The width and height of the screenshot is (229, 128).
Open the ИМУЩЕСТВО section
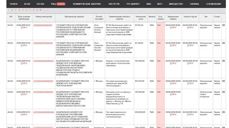coord(176,4)
